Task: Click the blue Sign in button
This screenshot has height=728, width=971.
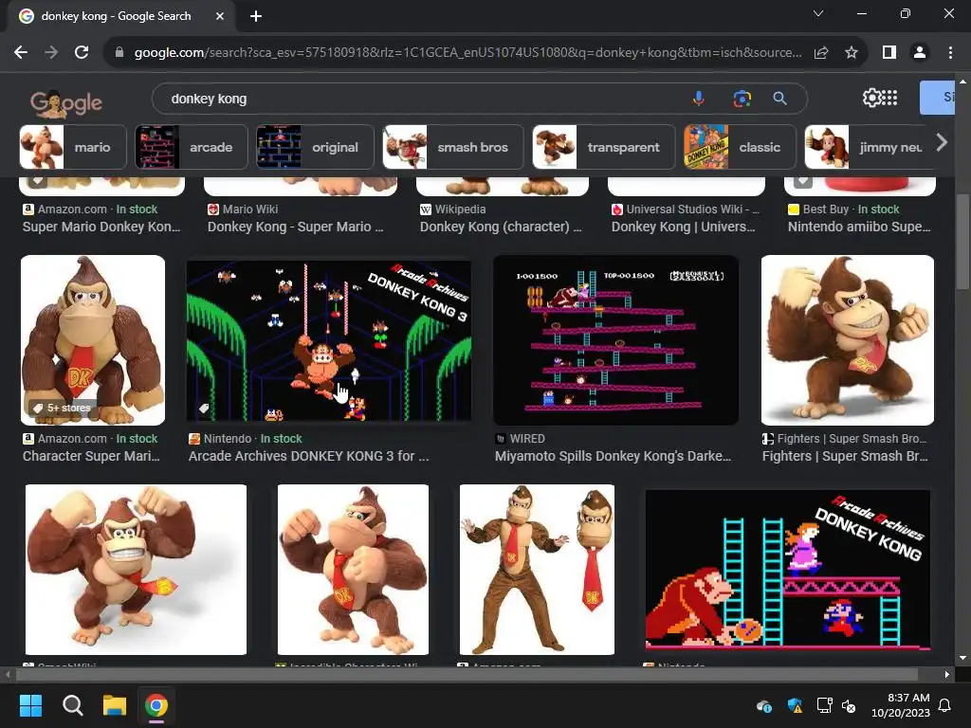Action: 937,98
